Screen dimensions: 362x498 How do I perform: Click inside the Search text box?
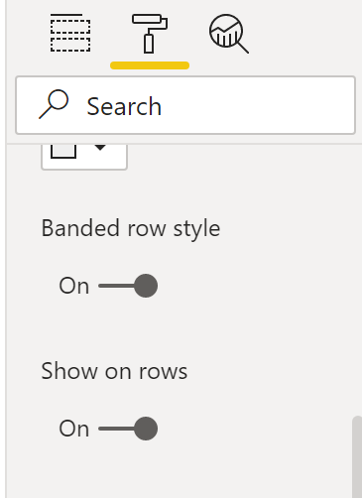pos(185,105)
